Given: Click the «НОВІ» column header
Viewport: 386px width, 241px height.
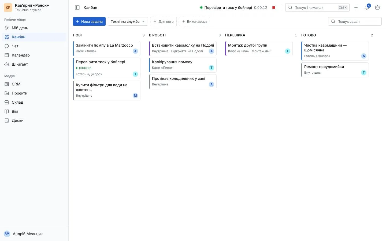Looking at the screenshot, I should click(77, 35).
